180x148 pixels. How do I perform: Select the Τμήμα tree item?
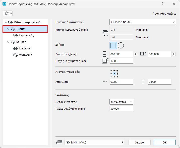point(25,29)
